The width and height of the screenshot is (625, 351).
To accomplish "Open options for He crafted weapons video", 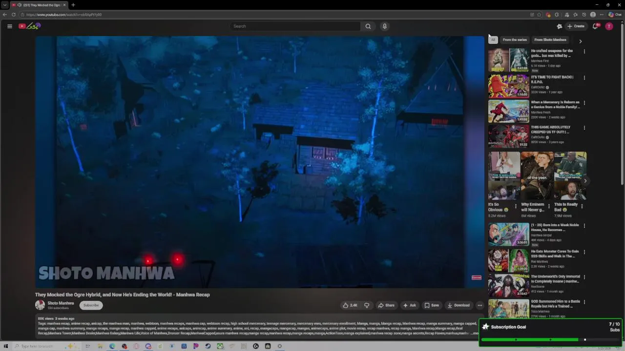I will click(x=584, y=51).
